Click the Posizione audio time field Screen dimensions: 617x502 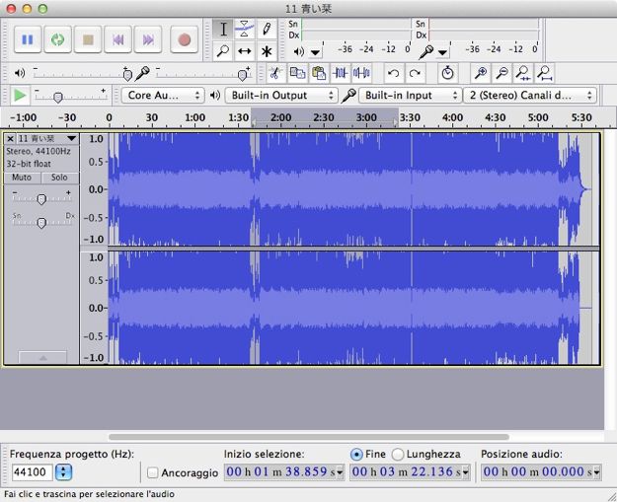(x=541, y=471)
